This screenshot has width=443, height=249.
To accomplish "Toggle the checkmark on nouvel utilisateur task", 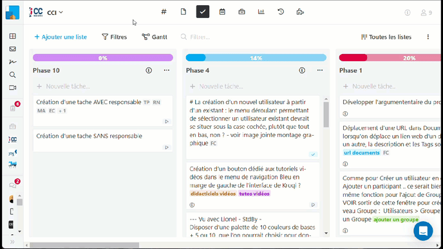I will click(x=313, y=154).
